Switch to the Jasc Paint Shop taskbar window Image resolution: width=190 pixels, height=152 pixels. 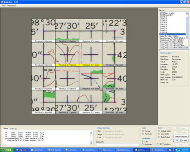click(x=159, y=150)
